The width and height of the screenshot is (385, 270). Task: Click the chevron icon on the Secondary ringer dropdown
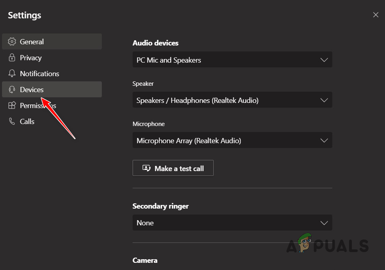coord(324,223)
